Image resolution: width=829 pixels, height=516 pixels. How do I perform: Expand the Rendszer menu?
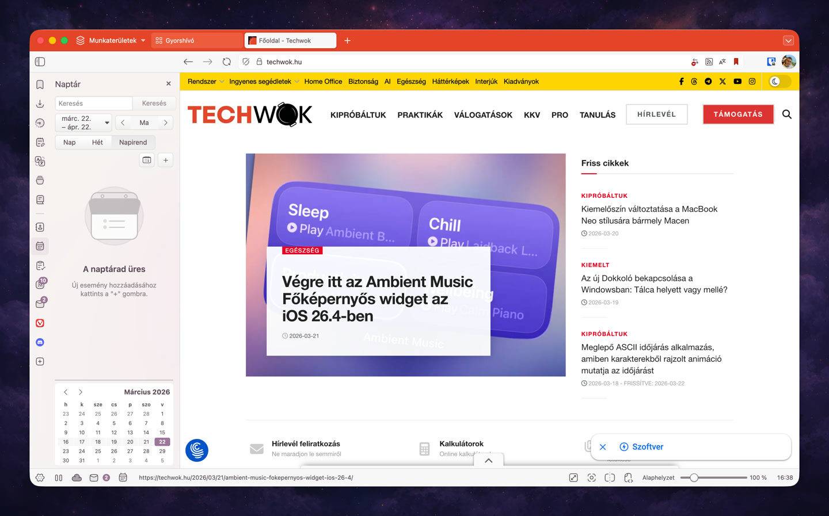(206, 82)
